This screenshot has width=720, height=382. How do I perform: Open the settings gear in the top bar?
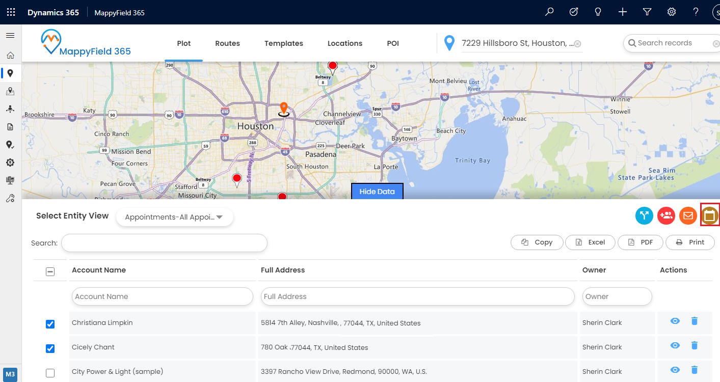click(x=672, y=12)
